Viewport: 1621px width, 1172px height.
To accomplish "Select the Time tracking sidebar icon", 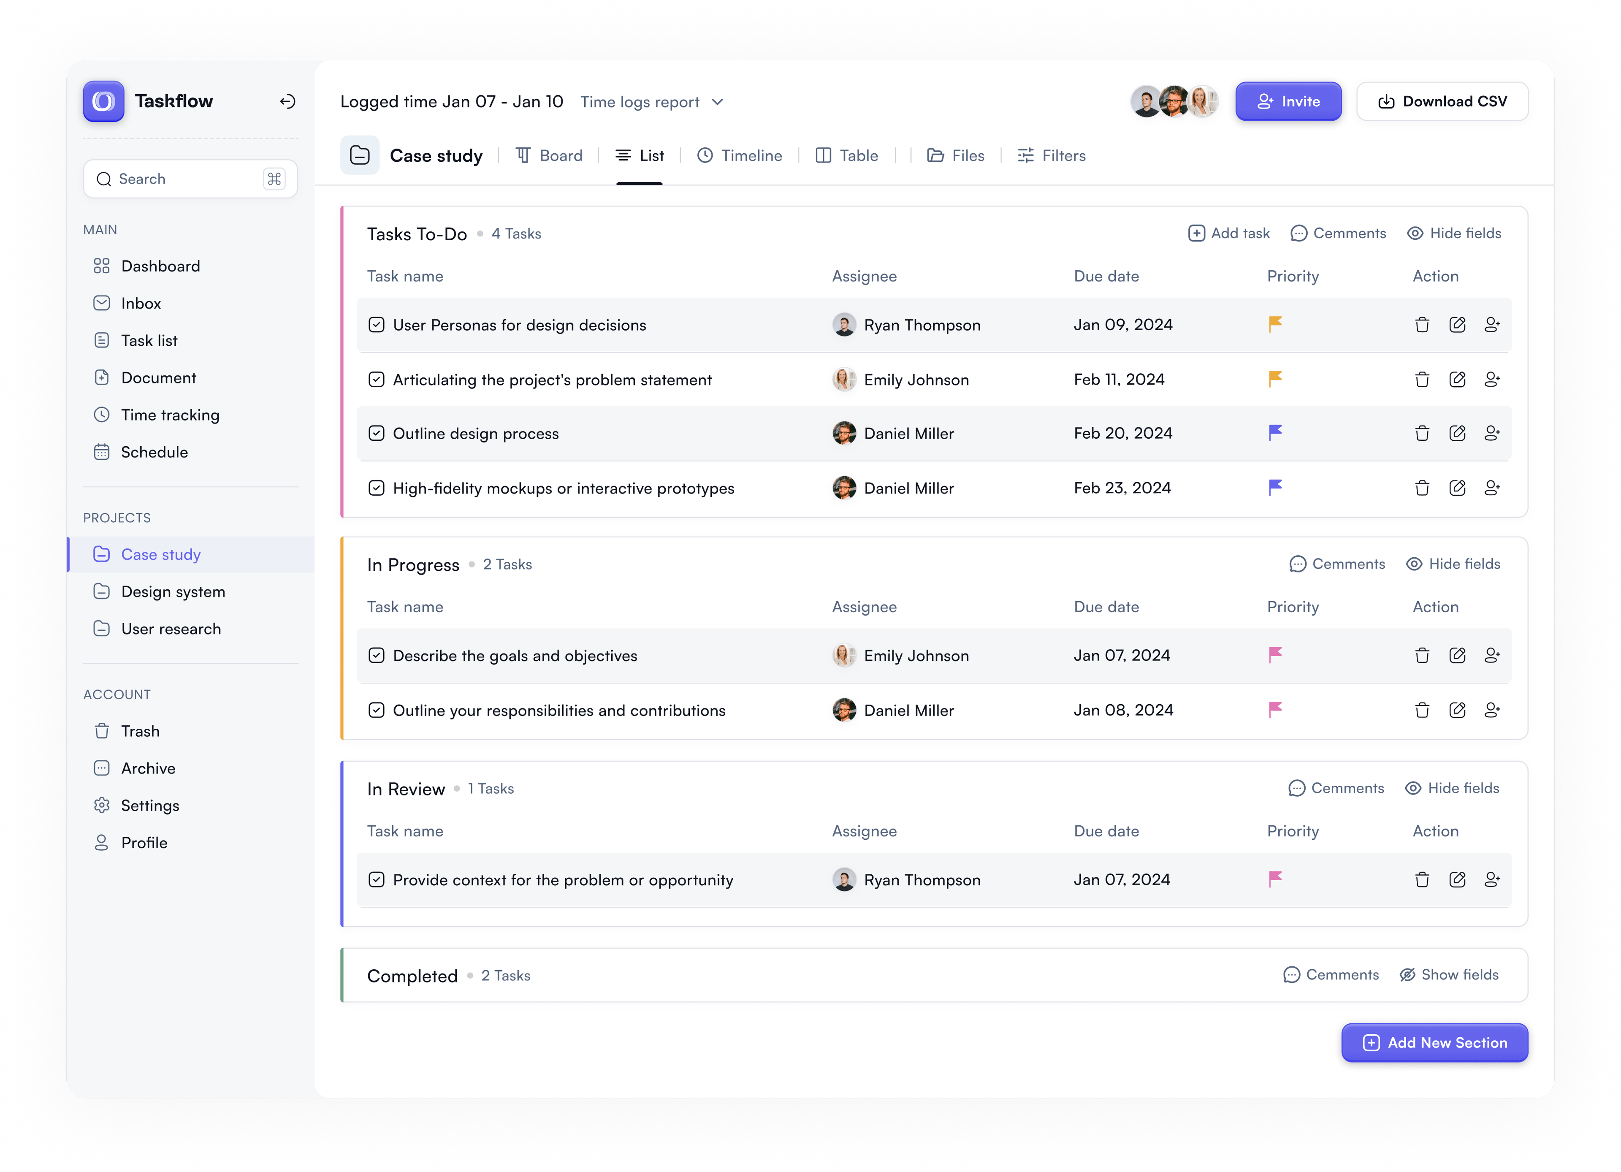I will tap(102, 415).
